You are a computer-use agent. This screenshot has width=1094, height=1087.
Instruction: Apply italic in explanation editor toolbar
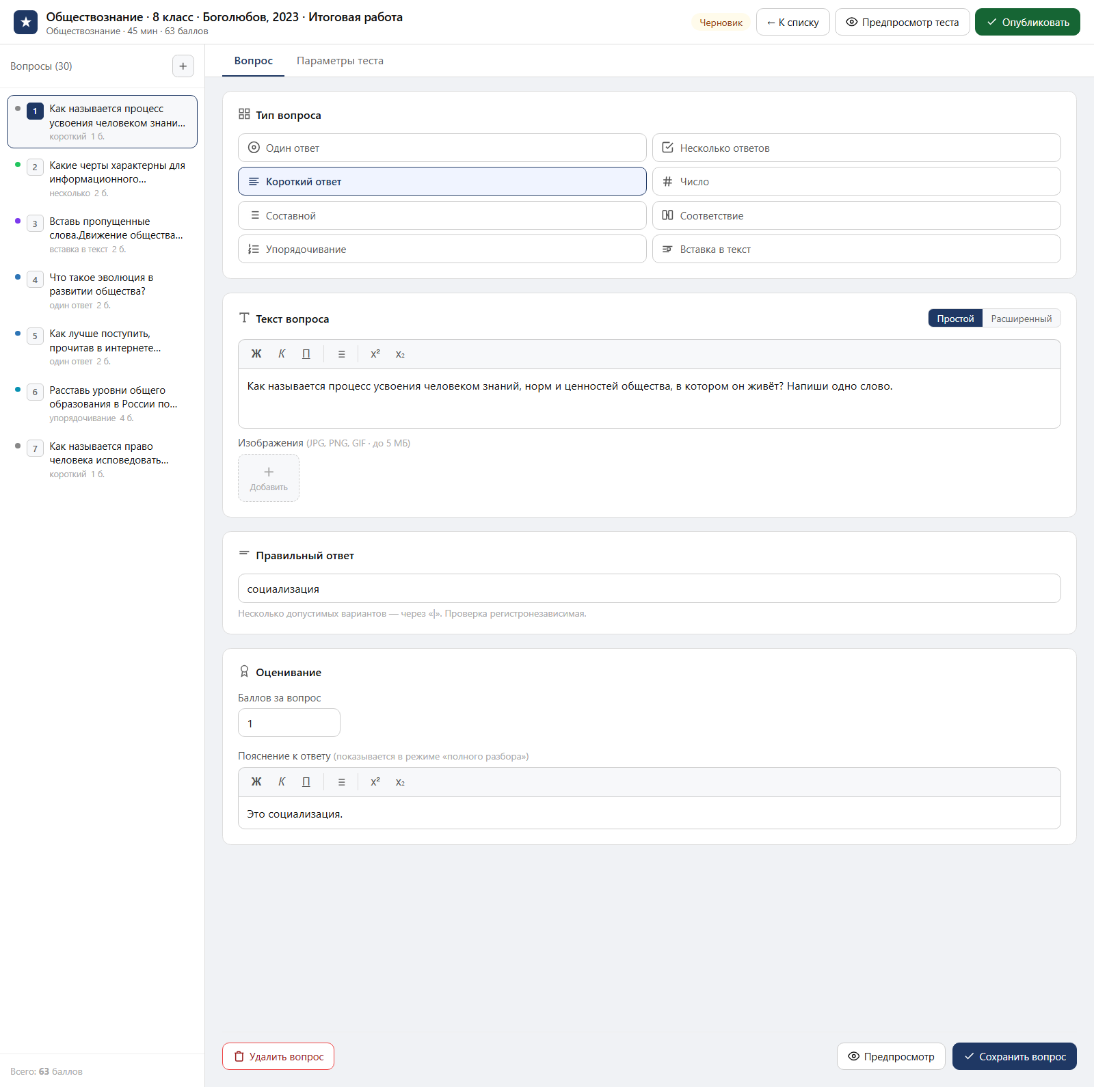tap(282, 782)
